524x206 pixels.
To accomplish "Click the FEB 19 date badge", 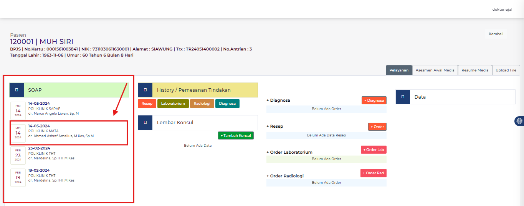I will click(18, 177).
